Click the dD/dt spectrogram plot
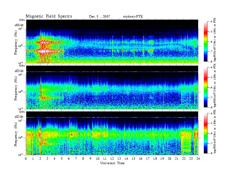 point(112,87)
